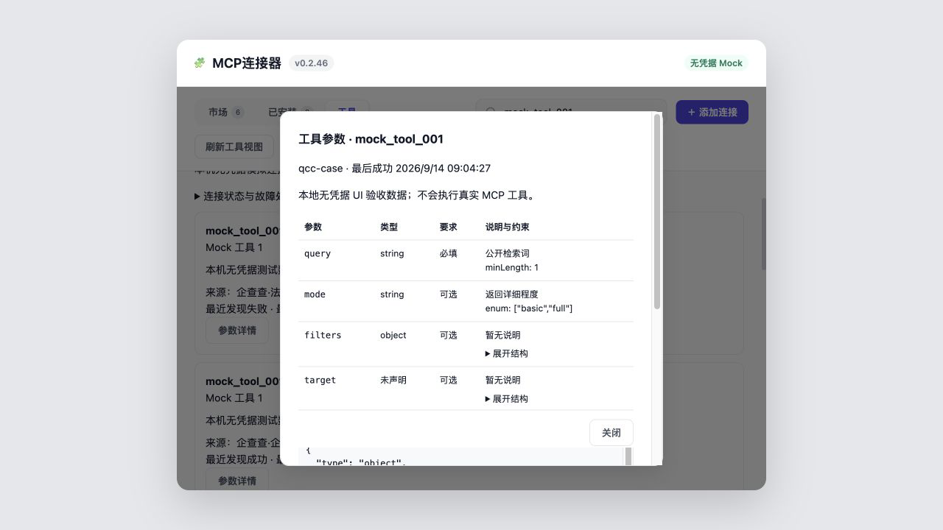Screen dimensions: 943x530
Task: Click the mode parameter name
Action: pyautogui.click(x=315, y=294)
